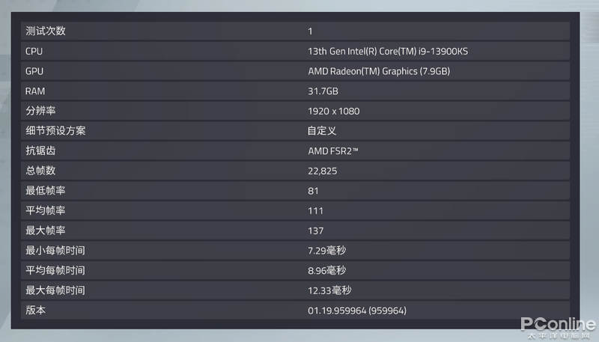Select the test count value 1
The image size is (599, 342).
(310, 31)
